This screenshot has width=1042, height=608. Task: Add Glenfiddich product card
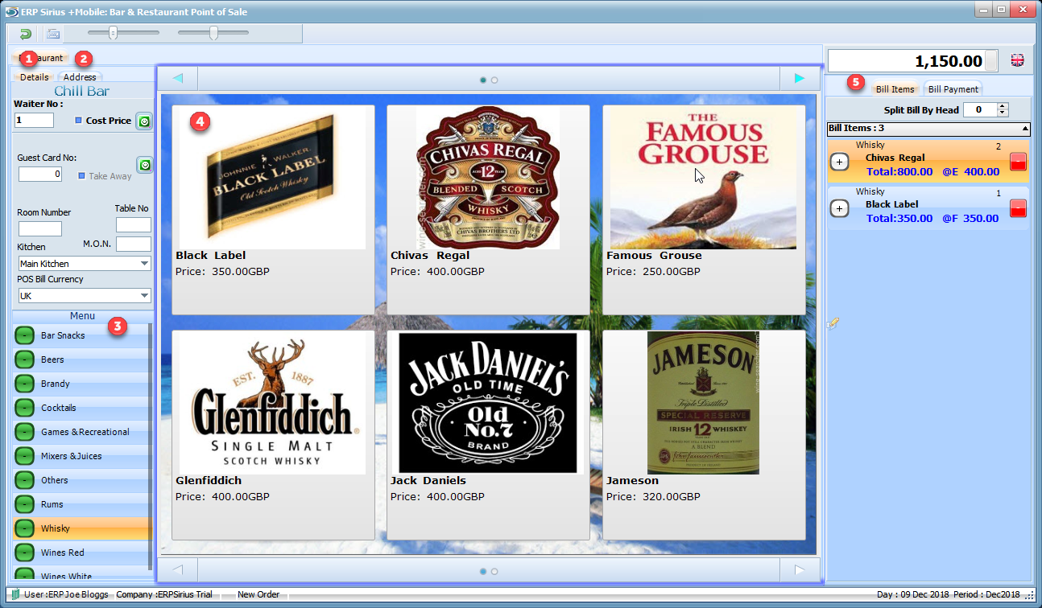pos(273,435)
